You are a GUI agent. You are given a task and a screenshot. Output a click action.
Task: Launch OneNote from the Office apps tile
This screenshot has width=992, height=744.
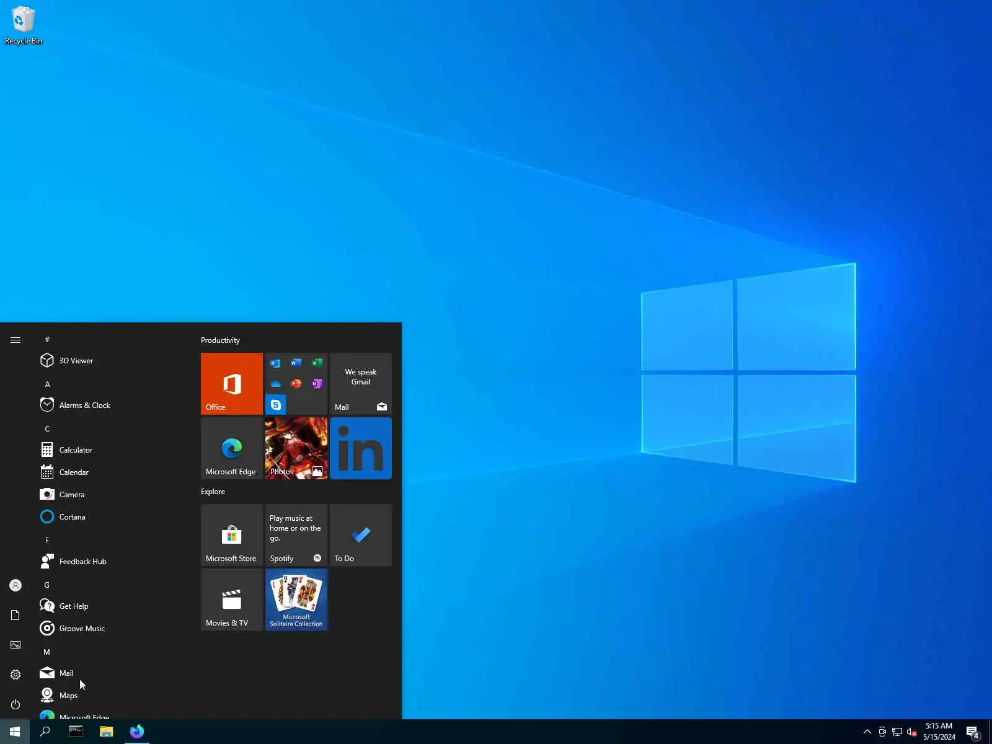[317, 384]
